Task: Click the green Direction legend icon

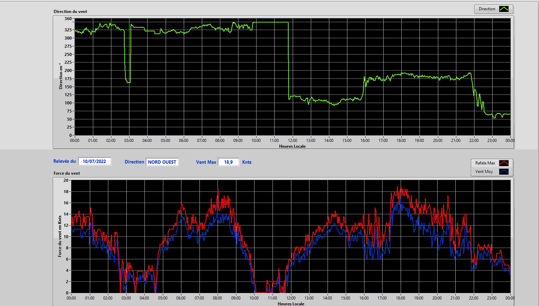Action: click(504, 9)
